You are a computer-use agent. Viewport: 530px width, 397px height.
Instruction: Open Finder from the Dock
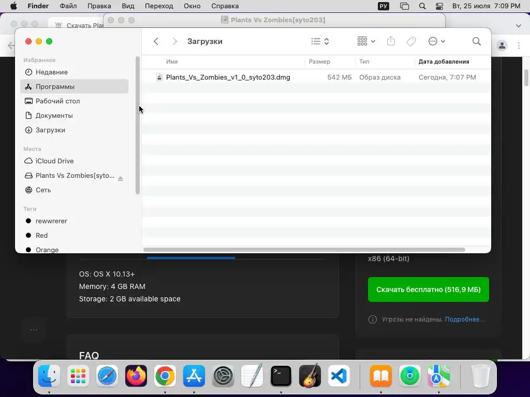pos(49,376)
